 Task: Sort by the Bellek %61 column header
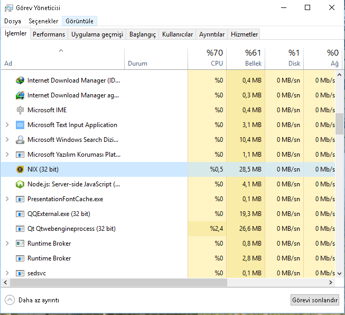(246, 58)
